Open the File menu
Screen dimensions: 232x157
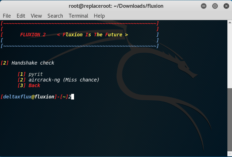tap(7, 16)
